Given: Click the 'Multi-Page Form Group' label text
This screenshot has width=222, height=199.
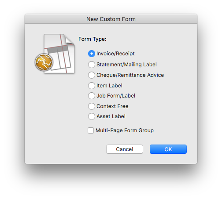Looking at the screenshot, I should coord(125,130).
